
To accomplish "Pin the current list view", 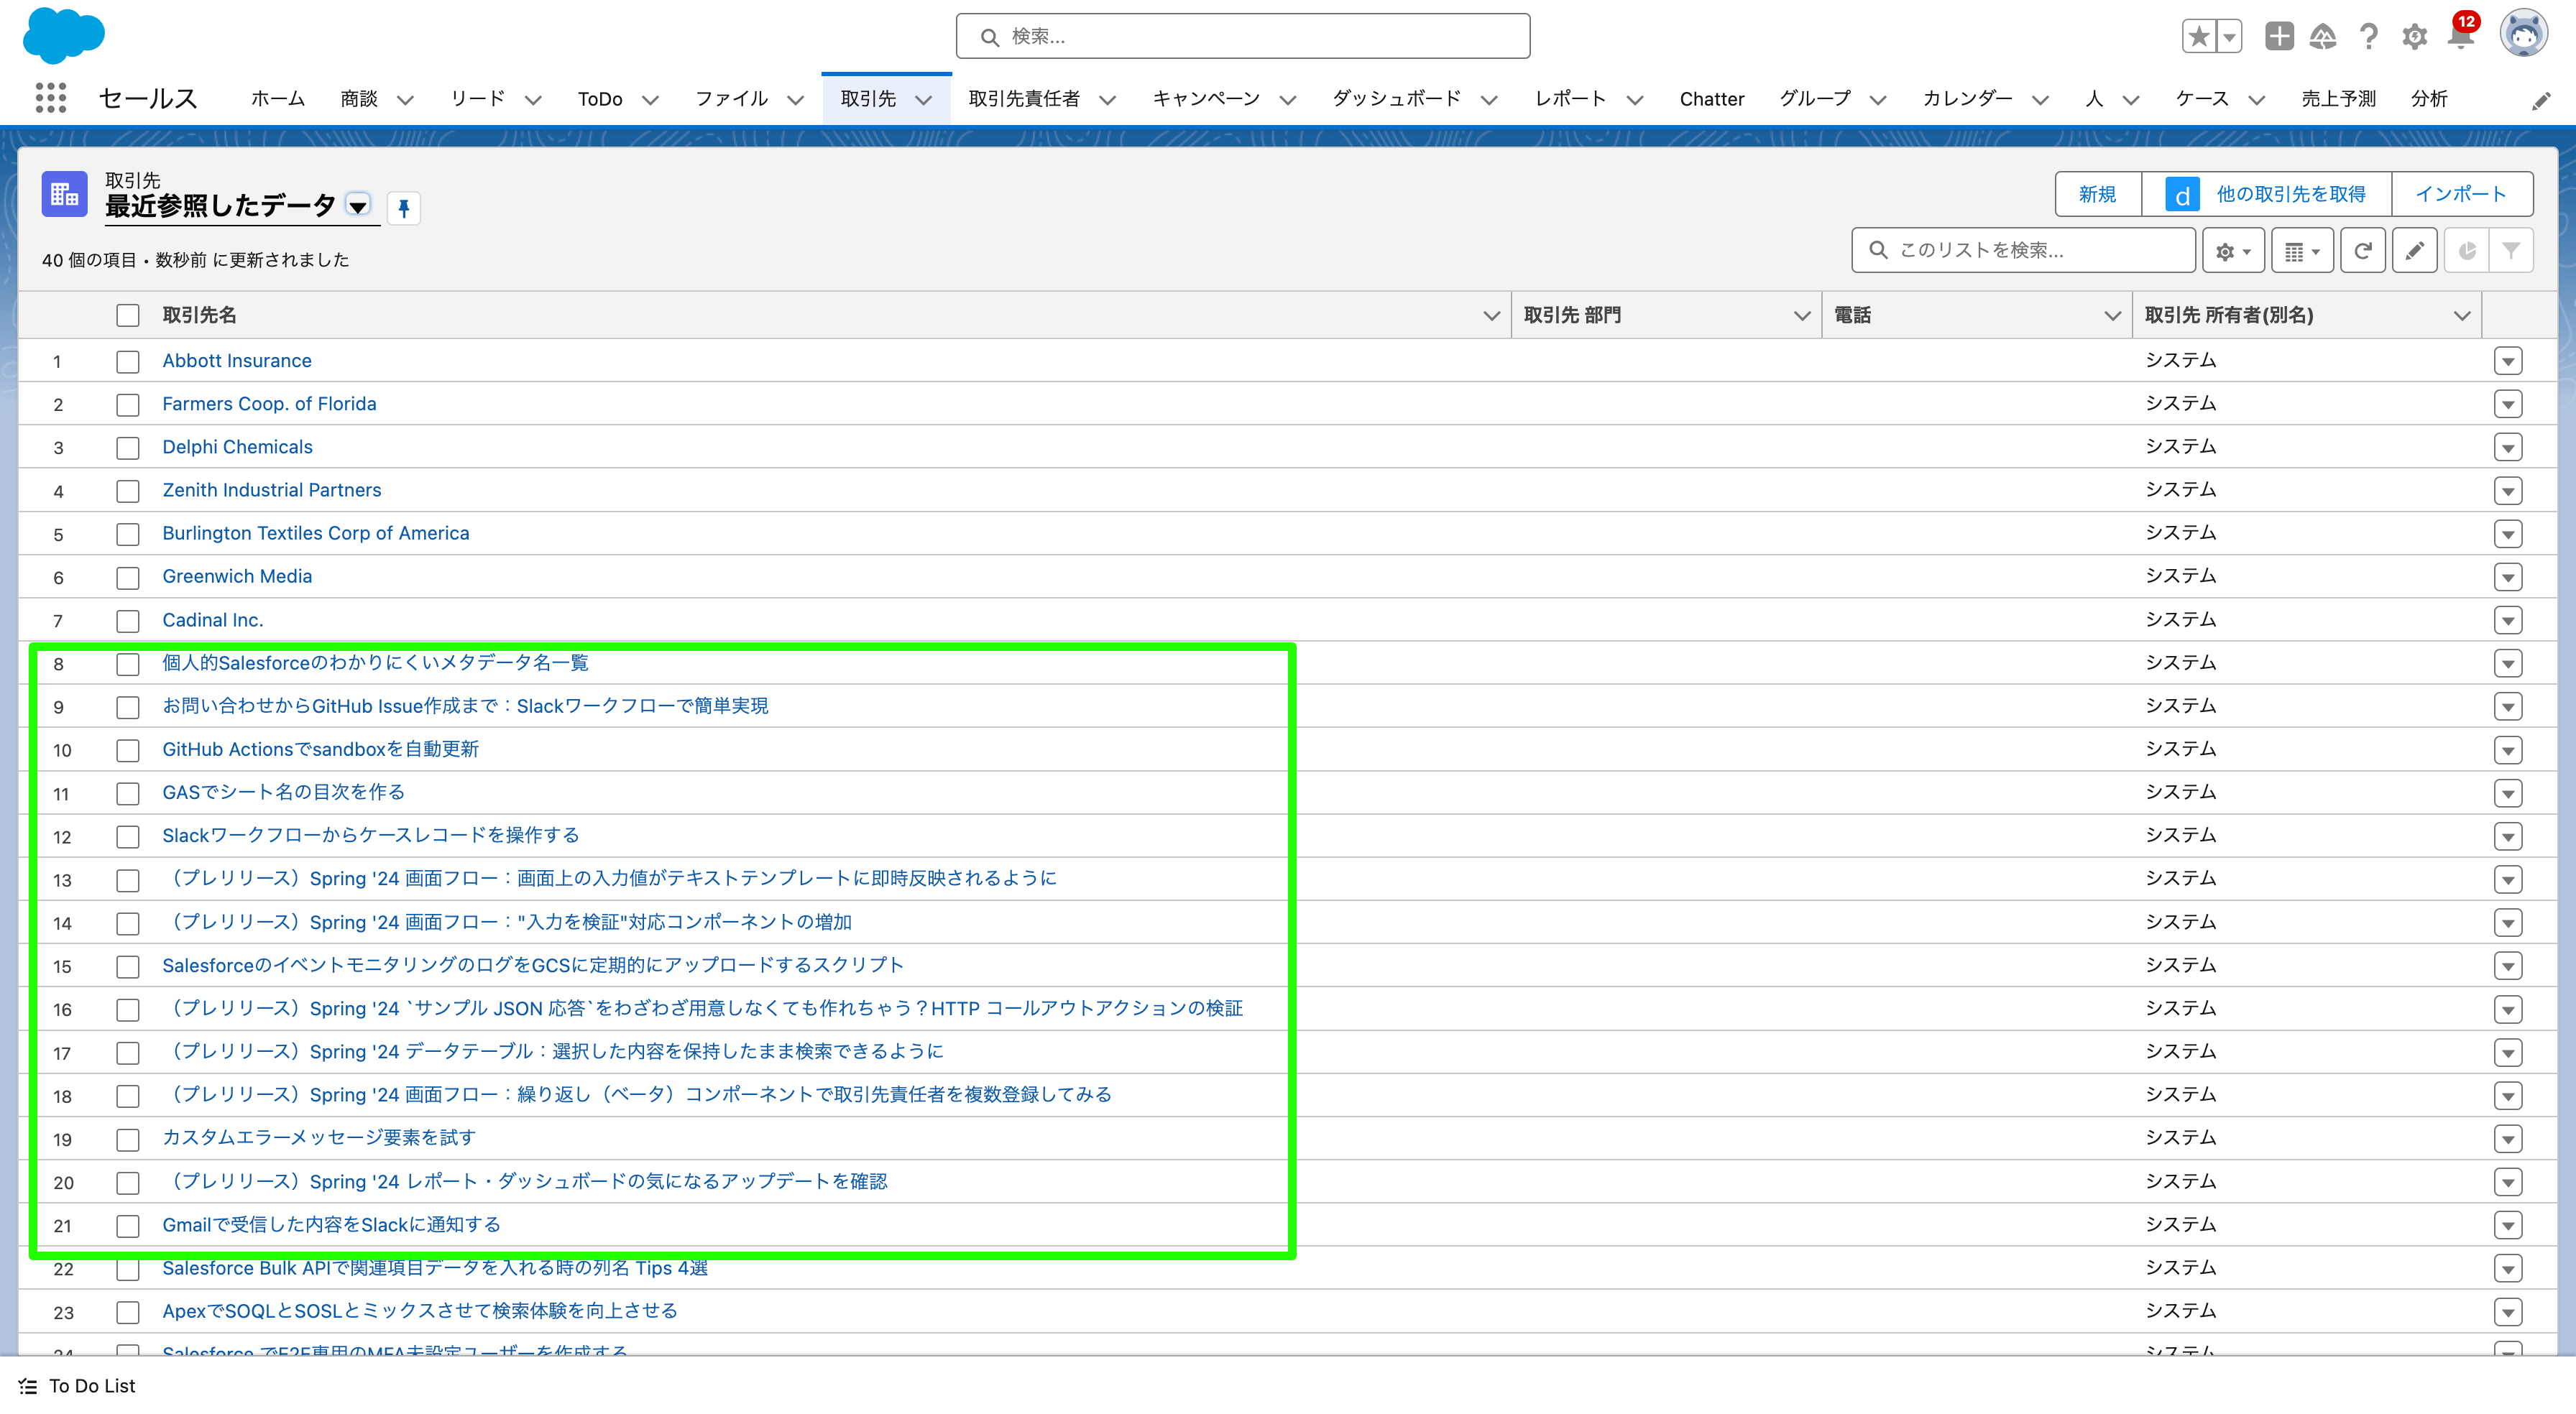I will pyautogui.click(x=404, y=207).
